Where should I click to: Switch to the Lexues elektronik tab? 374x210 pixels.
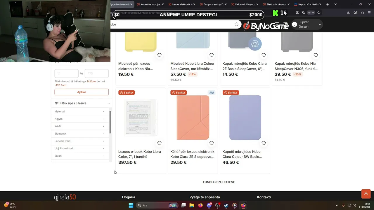(182, 4)
